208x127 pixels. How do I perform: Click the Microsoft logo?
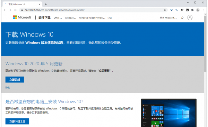tap(22, 17)
